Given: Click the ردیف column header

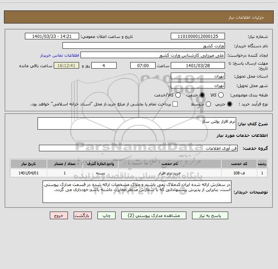Looking at the screenshot, I should click(x=262, y=164).
